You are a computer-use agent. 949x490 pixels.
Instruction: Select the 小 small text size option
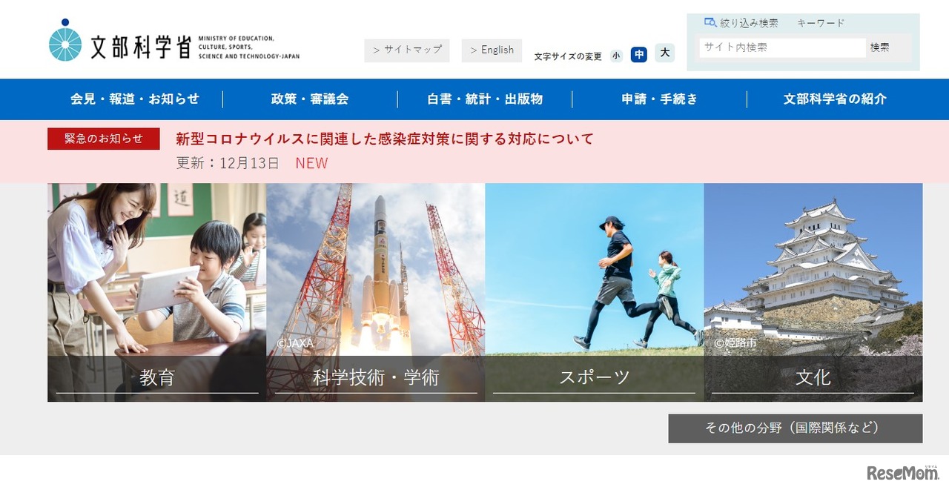(616, 54)
